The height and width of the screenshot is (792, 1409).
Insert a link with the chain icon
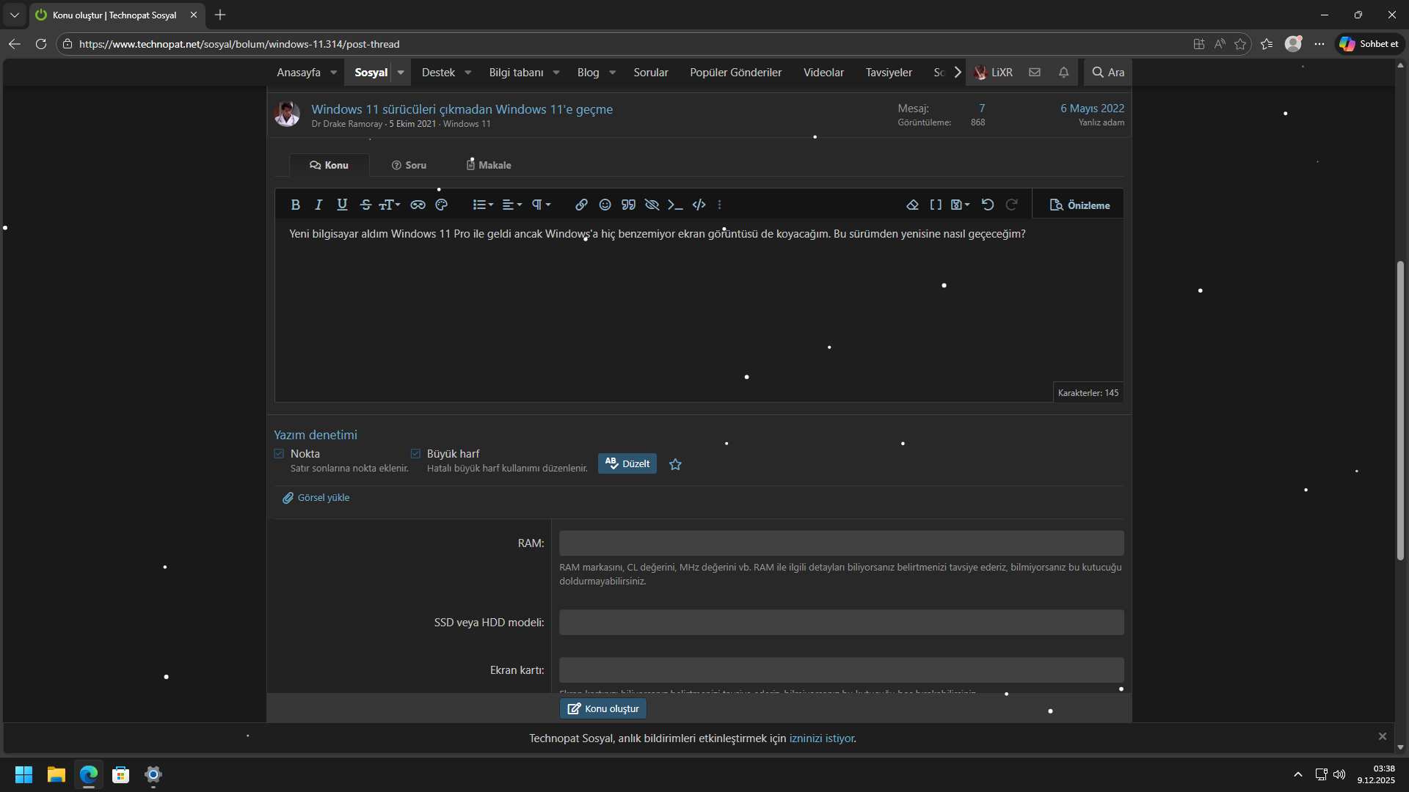coord(581,205)
